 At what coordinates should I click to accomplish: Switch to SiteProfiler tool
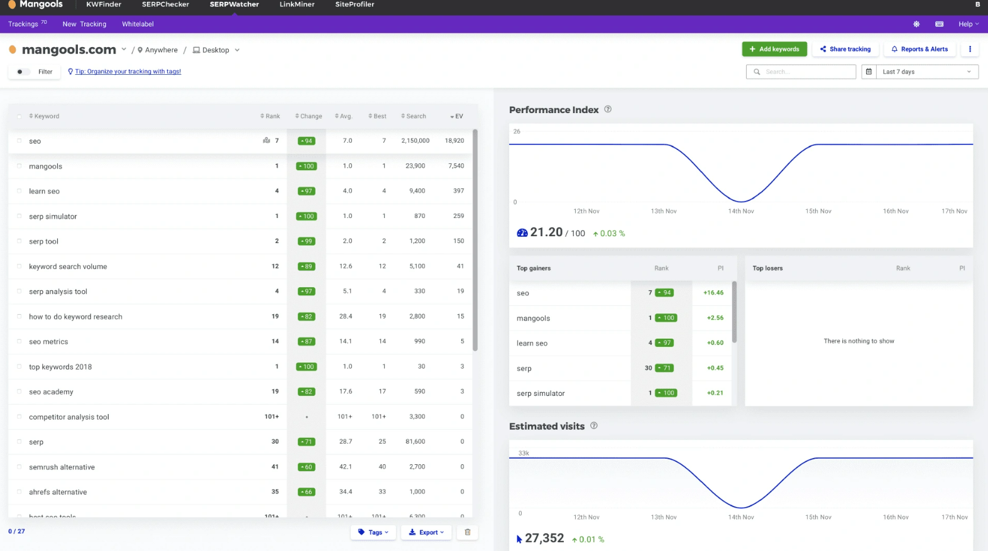tap(354, 4)
